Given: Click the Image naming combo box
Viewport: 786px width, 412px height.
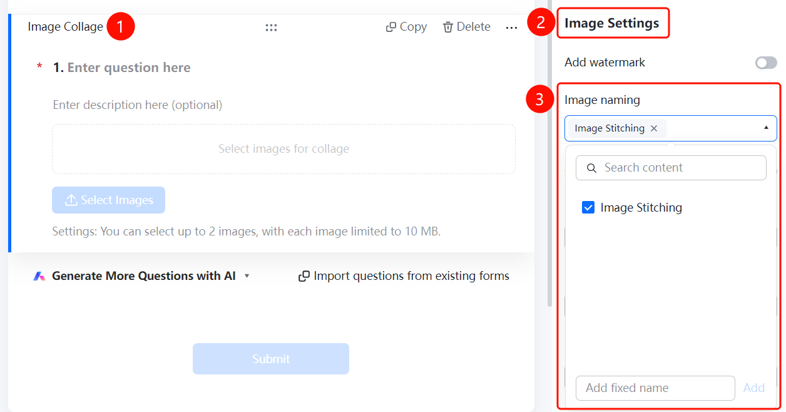Looking at the screenshot, I should point(671,128).
